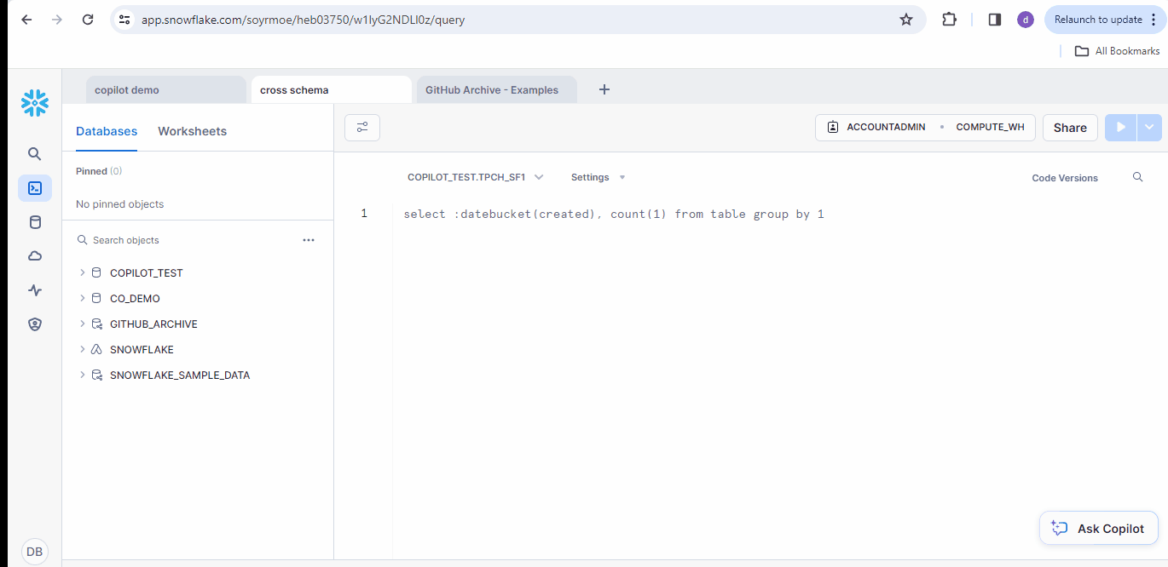Open Search from the left sidebar
The width and height of the screenshot is (1168, 567).
click(x=35, y=154)
